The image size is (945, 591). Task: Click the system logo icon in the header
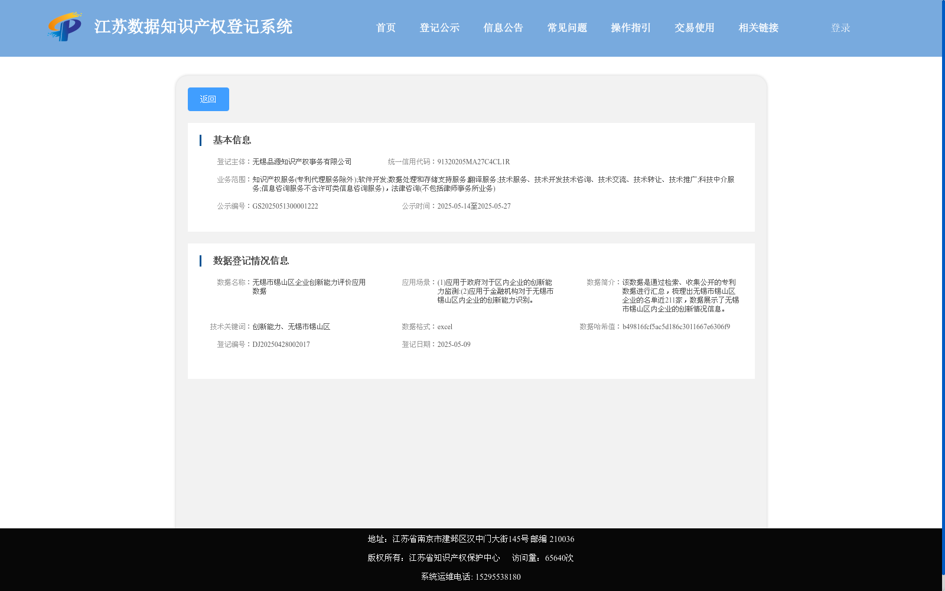coord(65,27)
